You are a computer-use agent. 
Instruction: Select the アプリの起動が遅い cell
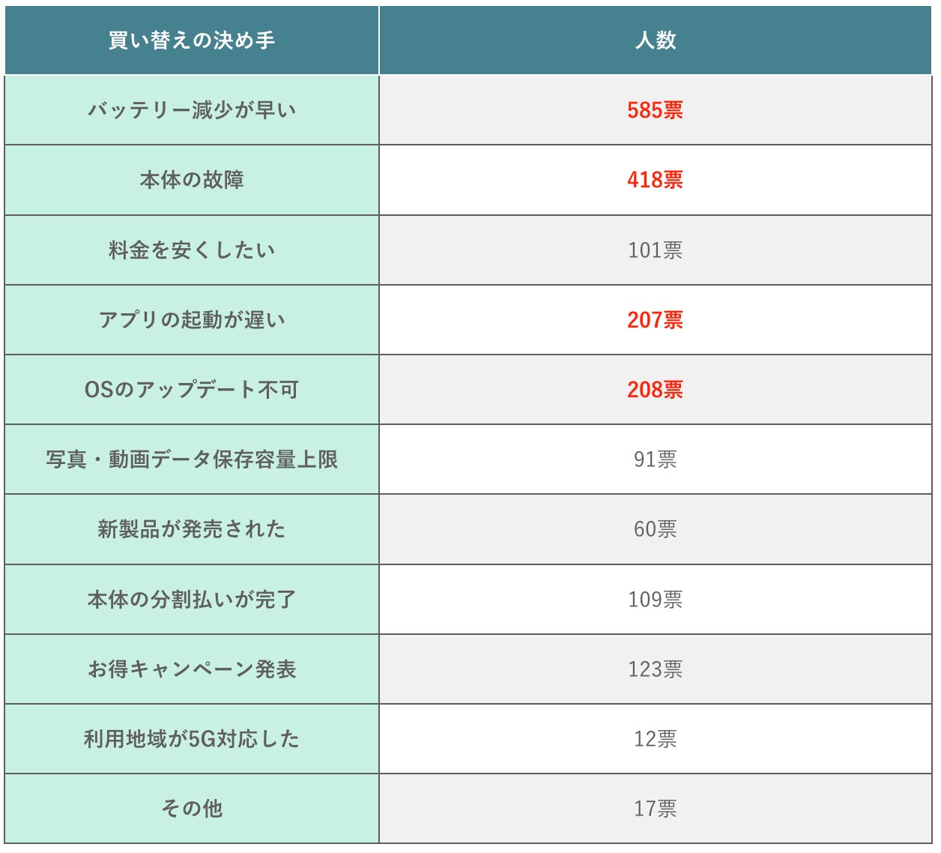(192, 320)
